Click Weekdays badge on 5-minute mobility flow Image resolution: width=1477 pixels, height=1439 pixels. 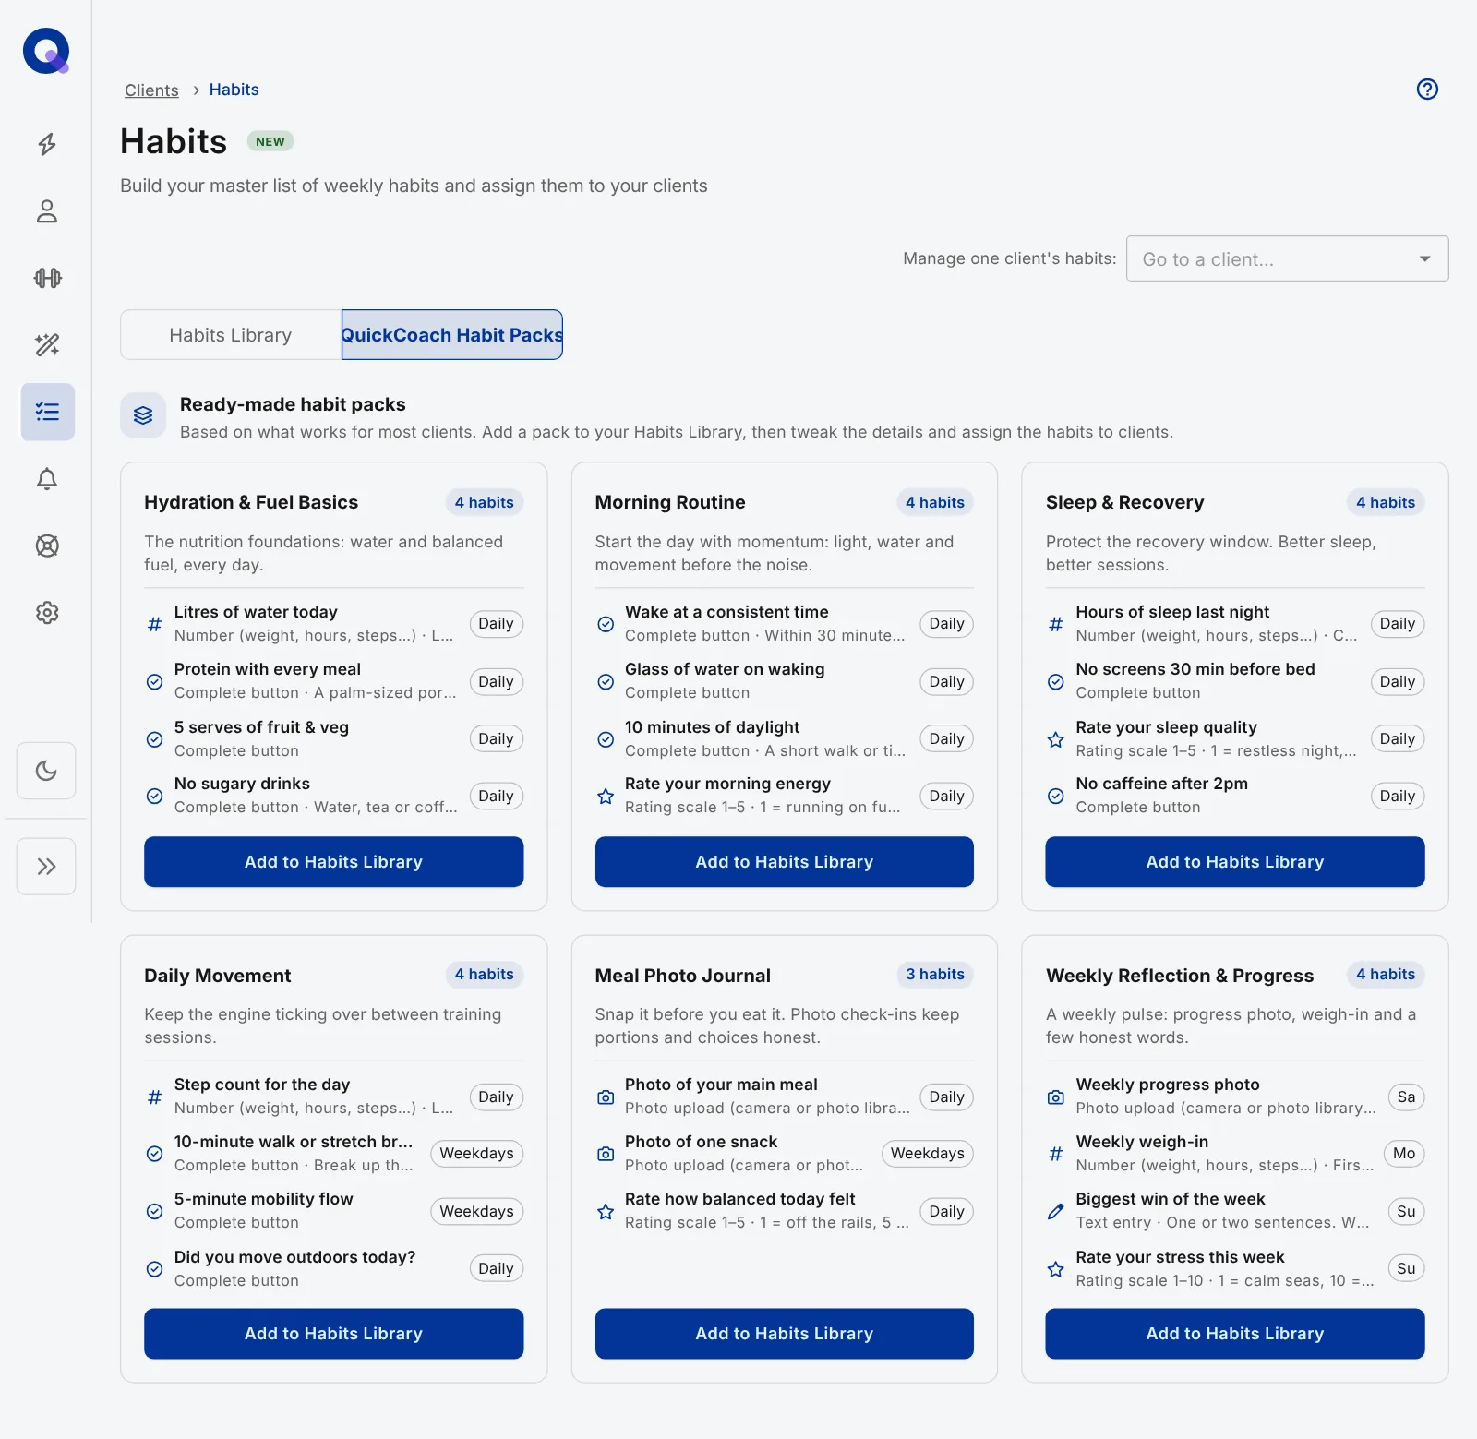point(476,1211)
